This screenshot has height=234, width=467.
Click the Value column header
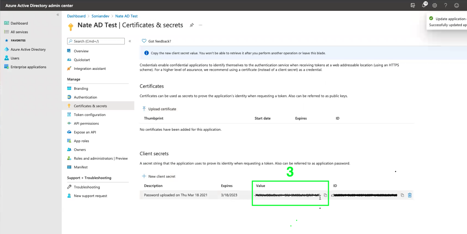[261, 186]
